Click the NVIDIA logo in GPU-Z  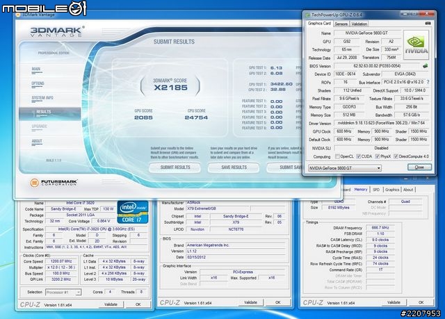(x=416, y=44)
